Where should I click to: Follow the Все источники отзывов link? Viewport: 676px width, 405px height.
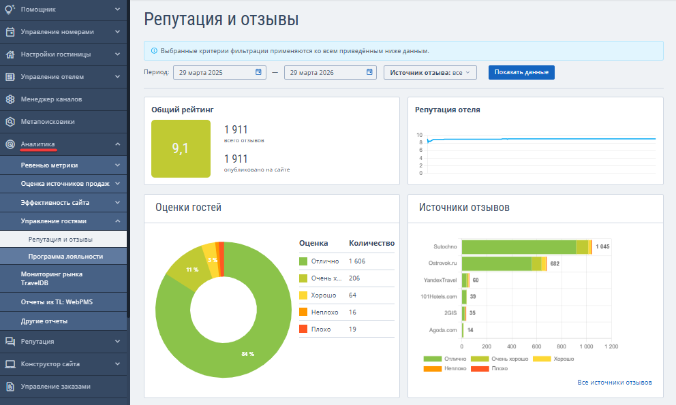point(614,383)
